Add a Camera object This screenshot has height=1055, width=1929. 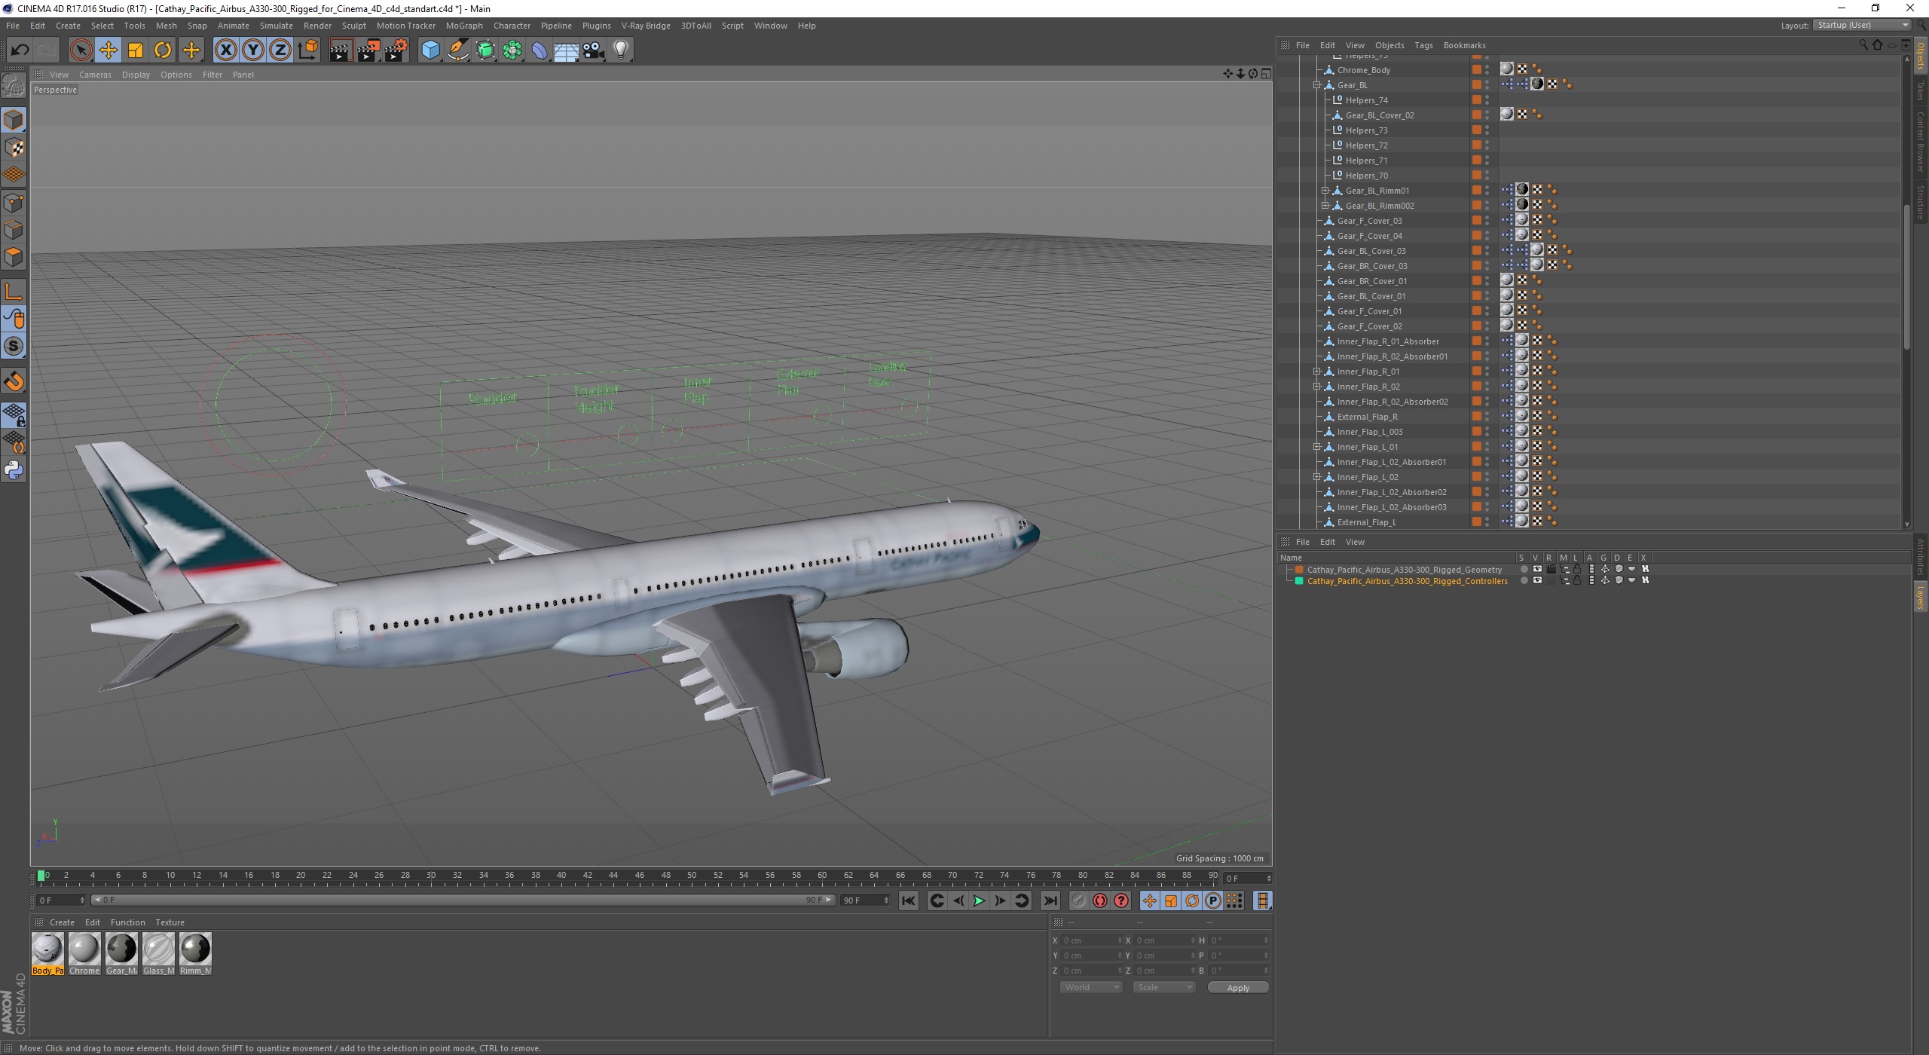594,50
